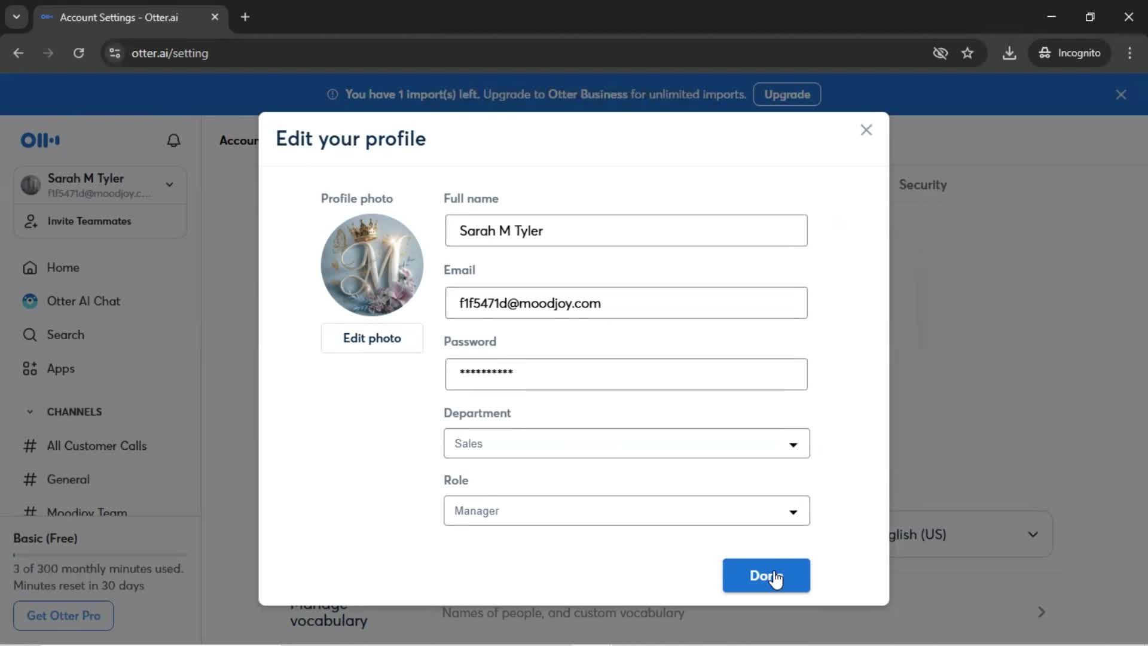The image size is (1148, 646).
Task: Click the Invite Teammates person icon
Action: [30, 221]
